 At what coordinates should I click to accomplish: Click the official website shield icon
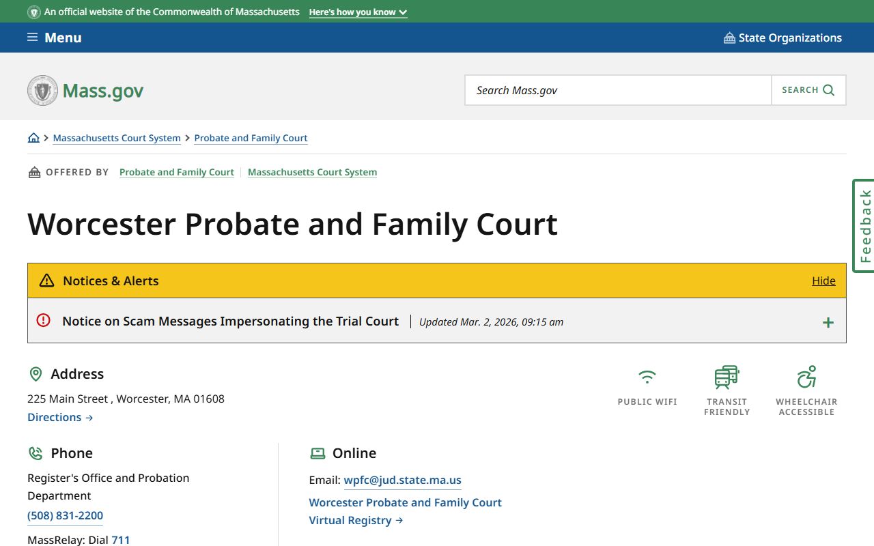(x=33, y=12)
